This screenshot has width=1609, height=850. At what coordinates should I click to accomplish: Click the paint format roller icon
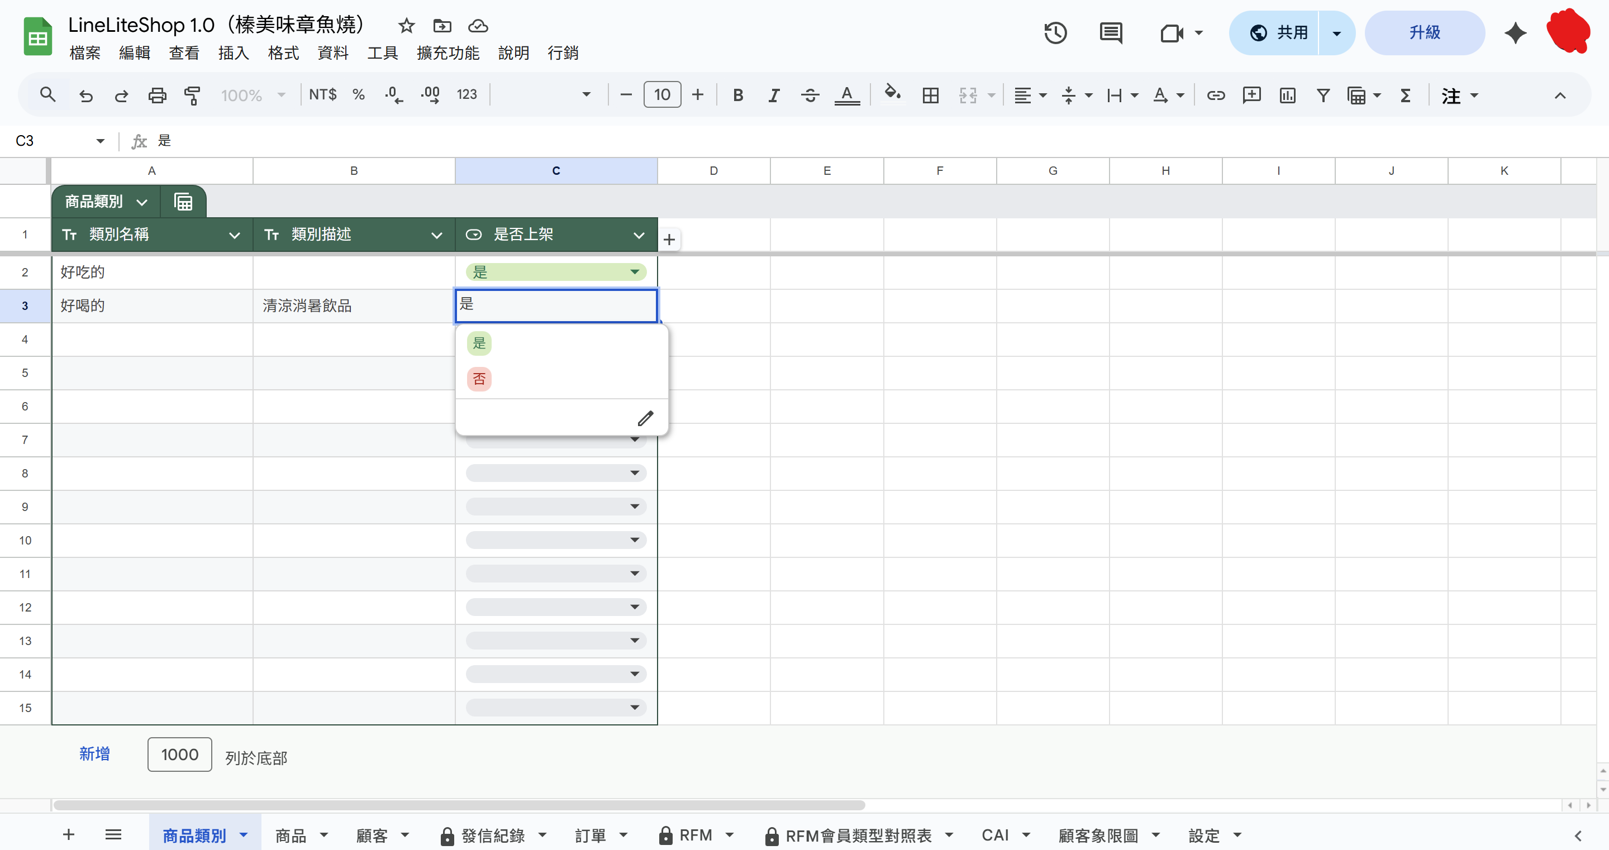tap(192, 95)
